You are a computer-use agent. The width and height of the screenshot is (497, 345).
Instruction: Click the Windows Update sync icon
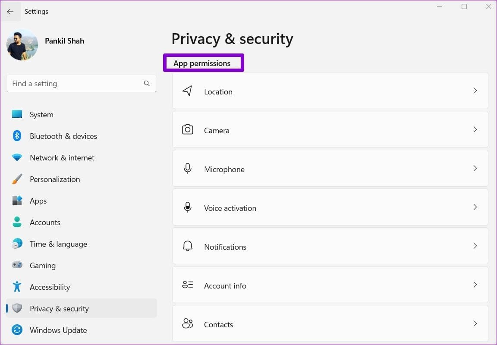tap(17, 330)
